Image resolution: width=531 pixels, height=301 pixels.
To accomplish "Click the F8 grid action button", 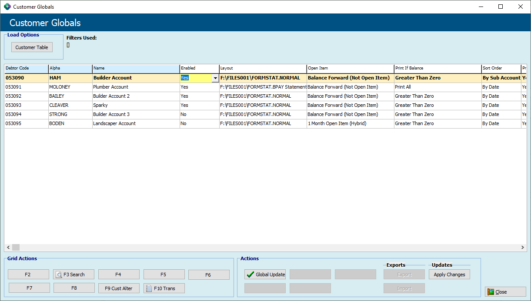I will [74, 288].
